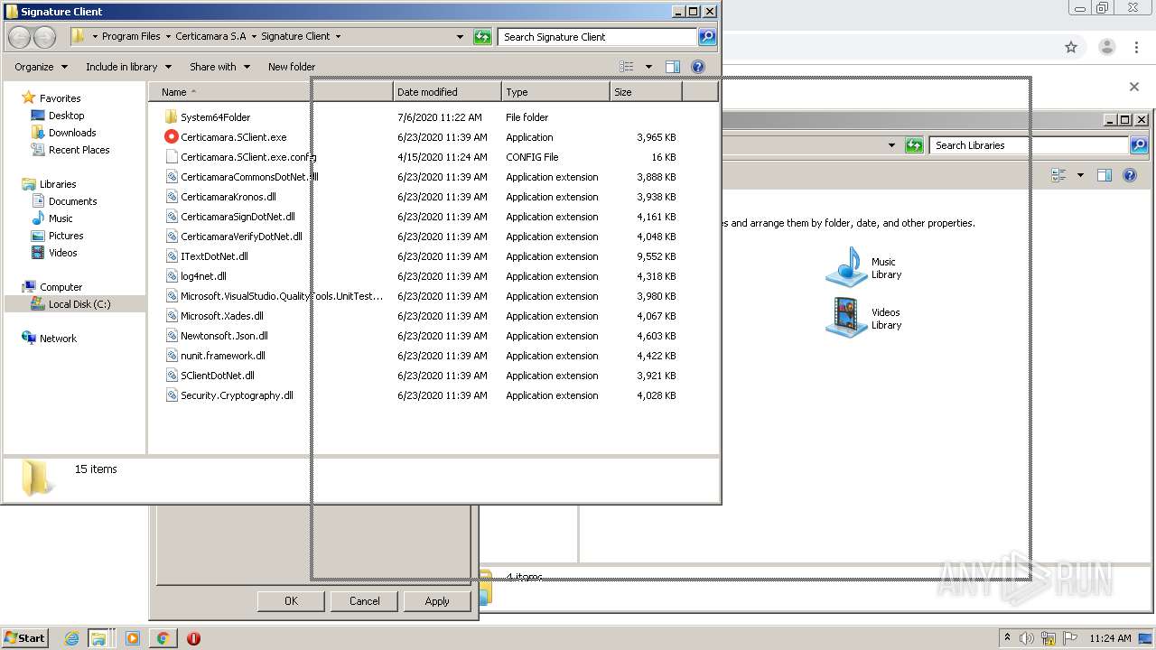Expand the Program Files breadcrumb arrow
The image size is (1156, 650).
point(168,37)
